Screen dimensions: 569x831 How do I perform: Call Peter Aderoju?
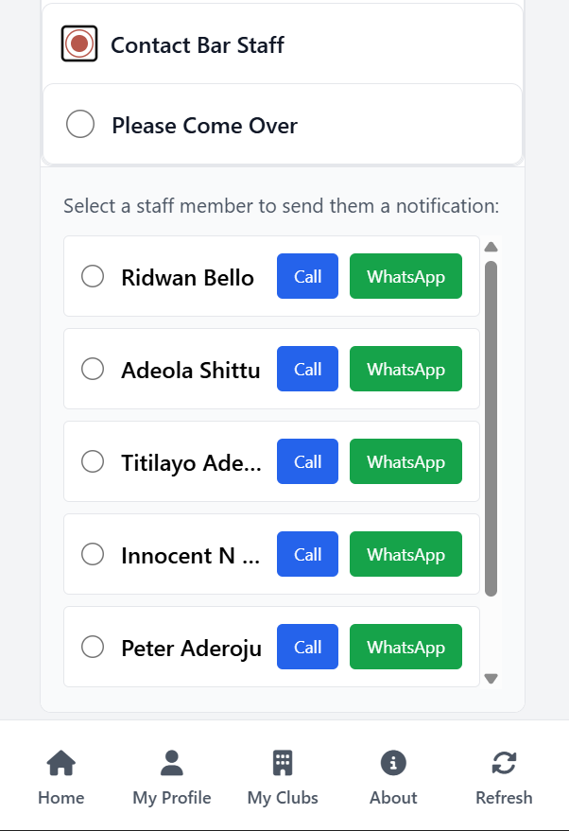tap(307, 647)
